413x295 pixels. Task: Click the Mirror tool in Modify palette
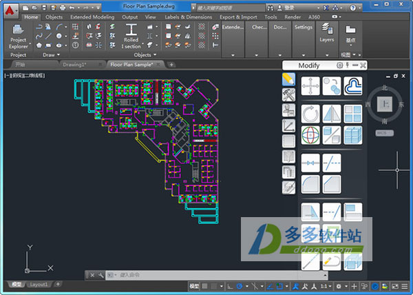[331, 114]
